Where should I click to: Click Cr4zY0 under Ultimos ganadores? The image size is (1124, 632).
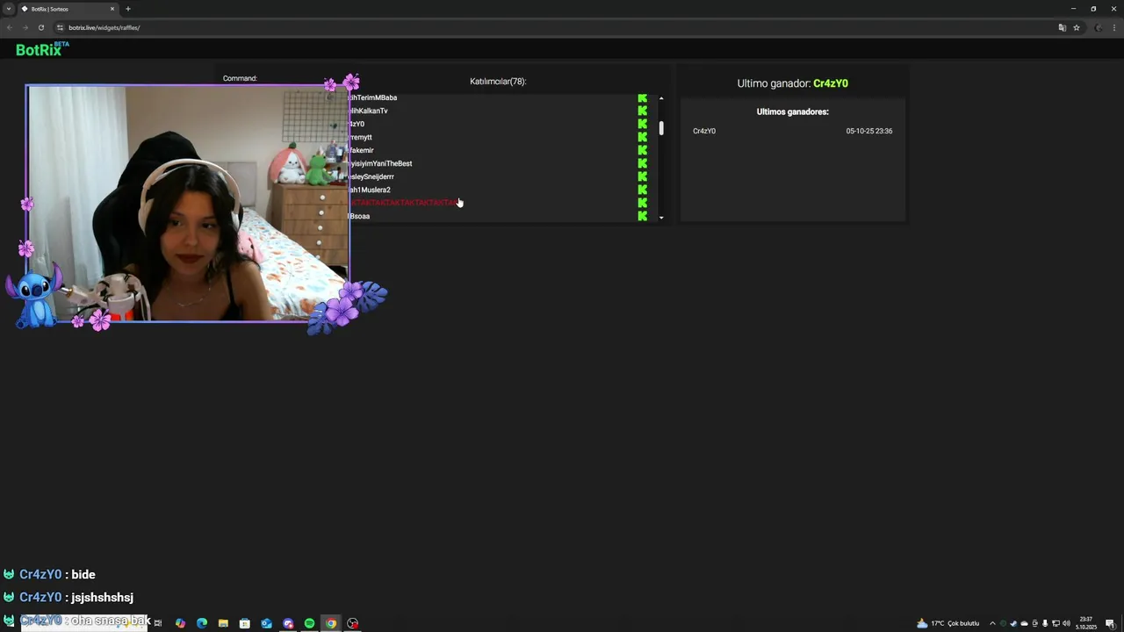[704, 131]
